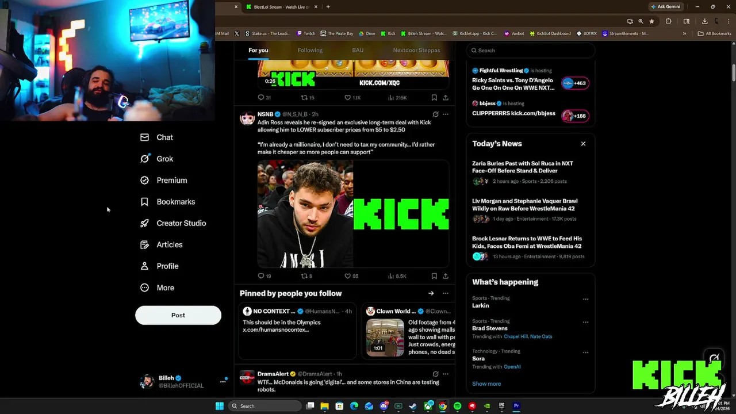The width and height of the screenshot is (736, 414).
Task: Open more options on NSNB post
Action: point(446,114)
